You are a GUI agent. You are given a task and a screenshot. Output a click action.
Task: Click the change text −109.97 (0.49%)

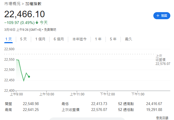coord(20,23)
